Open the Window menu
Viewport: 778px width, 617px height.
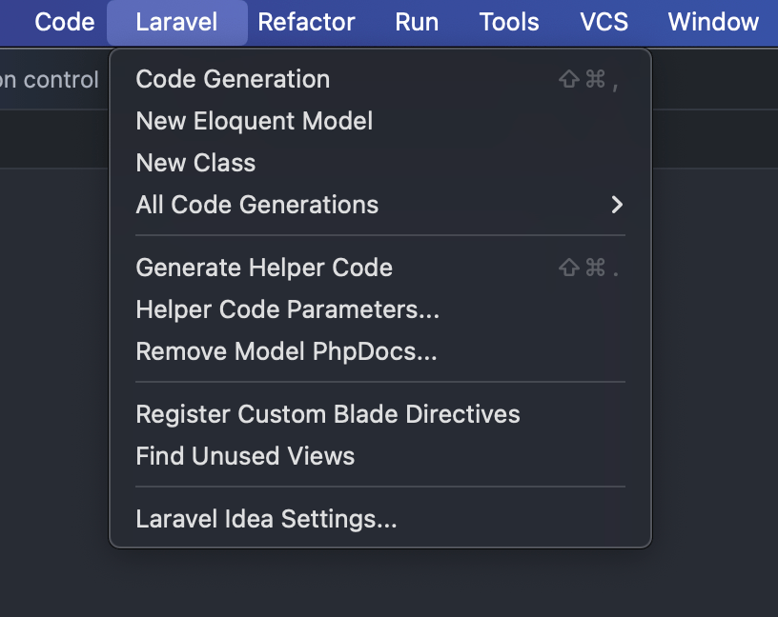coord(712,22)
